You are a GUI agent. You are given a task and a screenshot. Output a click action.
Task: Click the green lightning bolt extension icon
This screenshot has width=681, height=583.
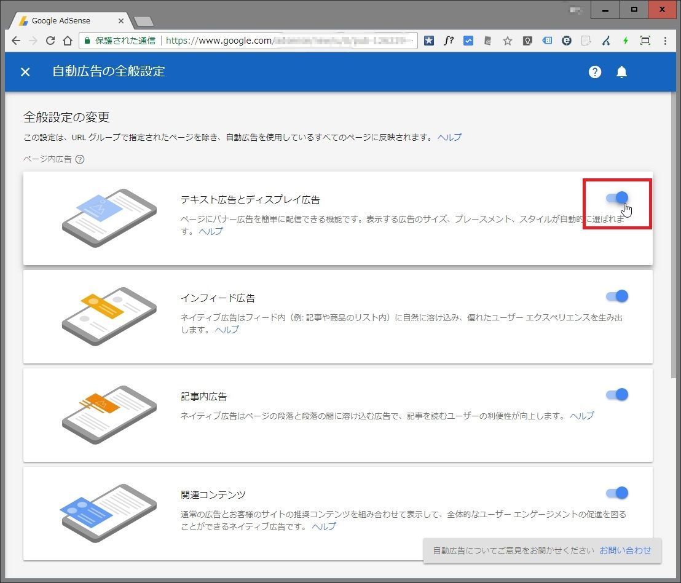pos(626,41)
